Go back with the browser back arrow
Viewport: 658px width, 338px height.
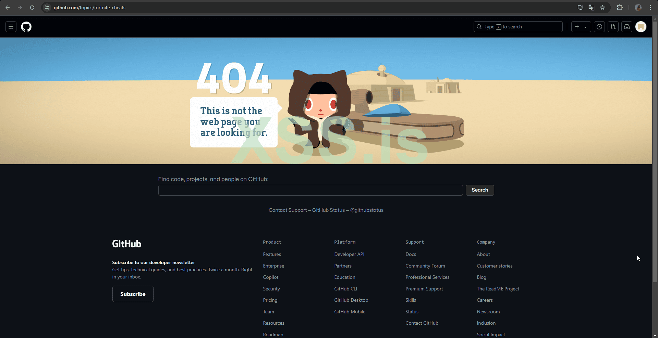8,8
